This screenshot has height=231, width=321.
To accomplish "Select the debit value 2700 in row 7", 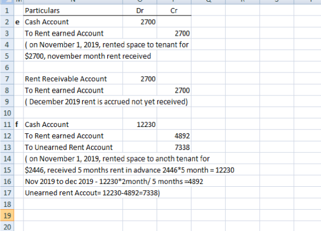I will pyautogui.click(x=140, y=79).
